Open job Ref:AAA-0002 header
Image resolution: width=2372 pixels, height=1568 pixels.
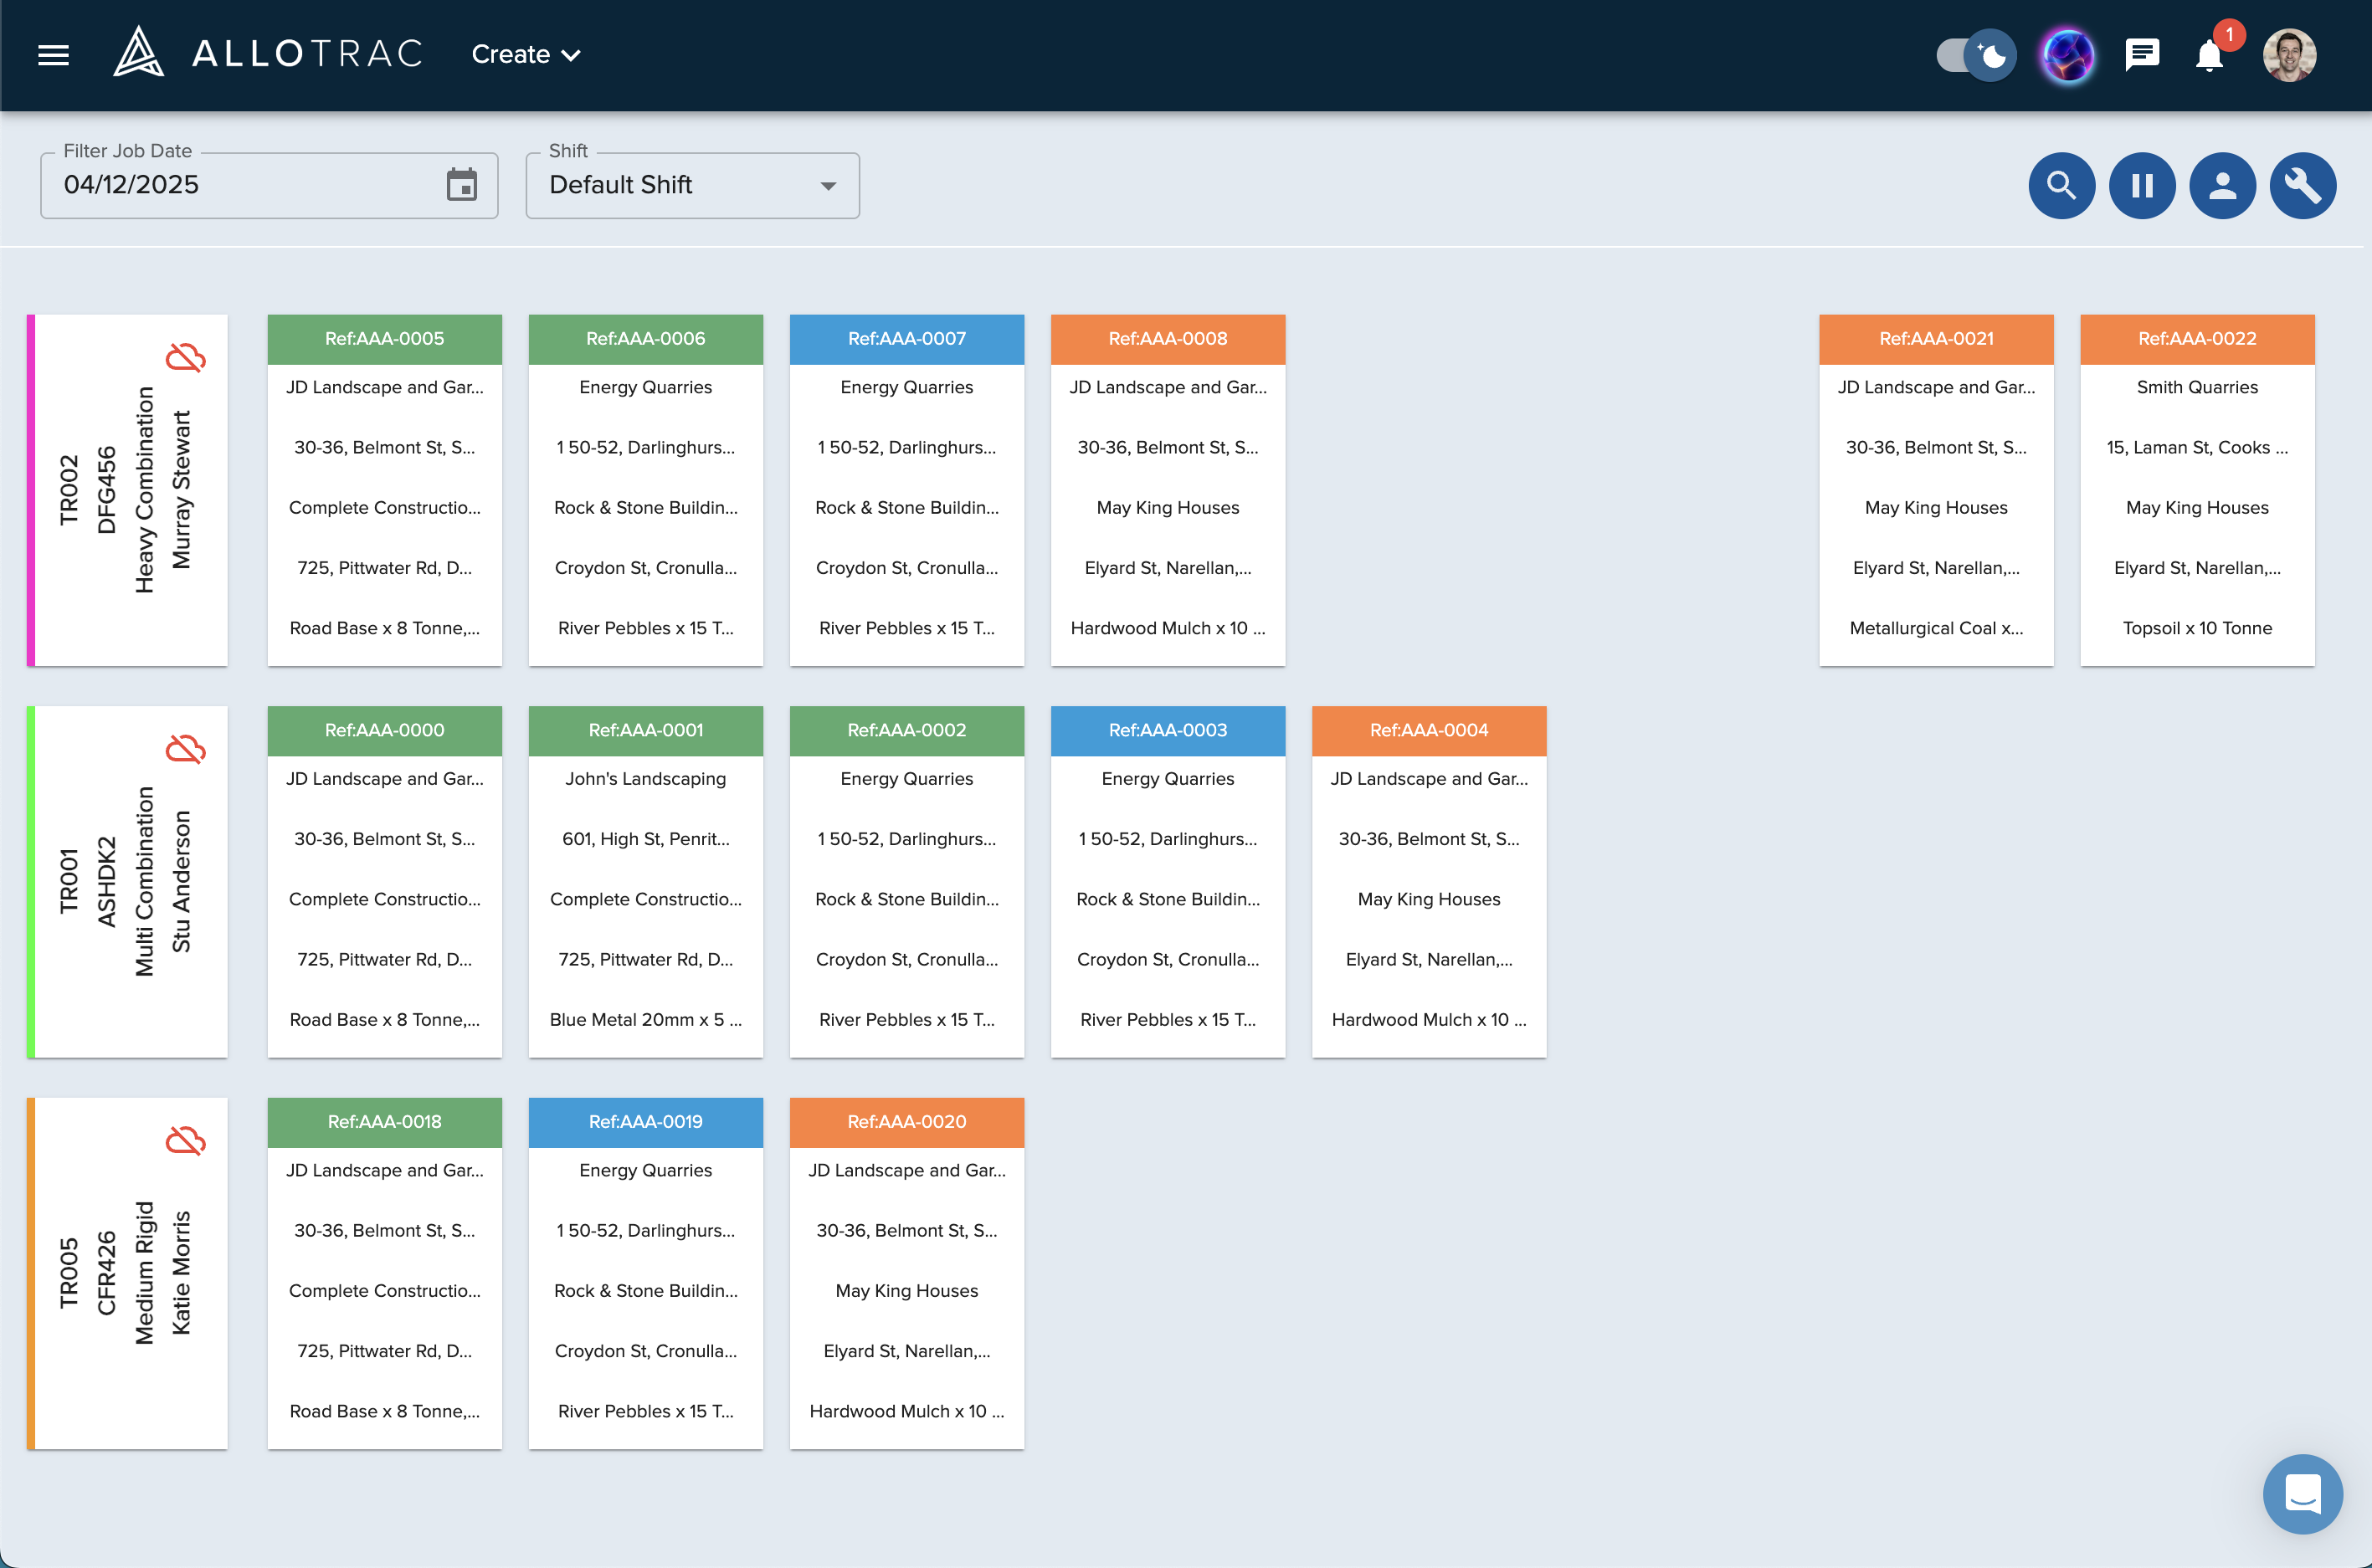[x=907, y=730]
